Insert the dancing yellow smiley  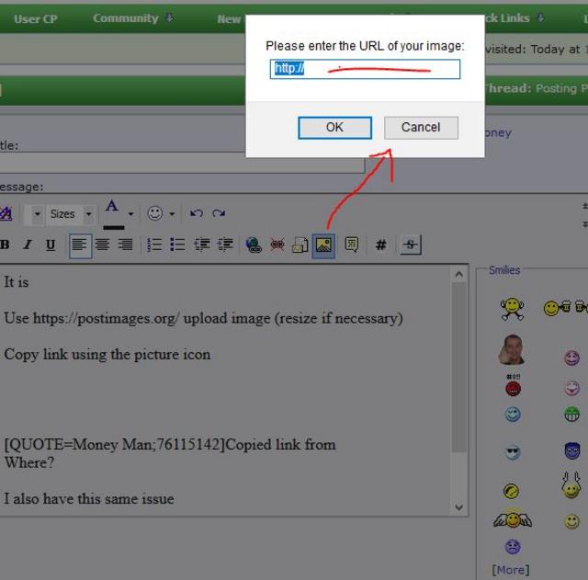(x=512, y=309)
